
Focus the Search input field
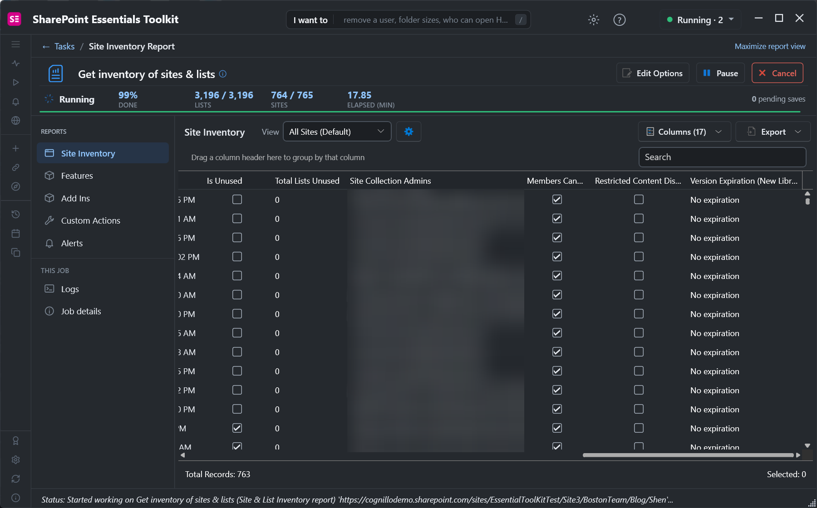tap(722, 157)
